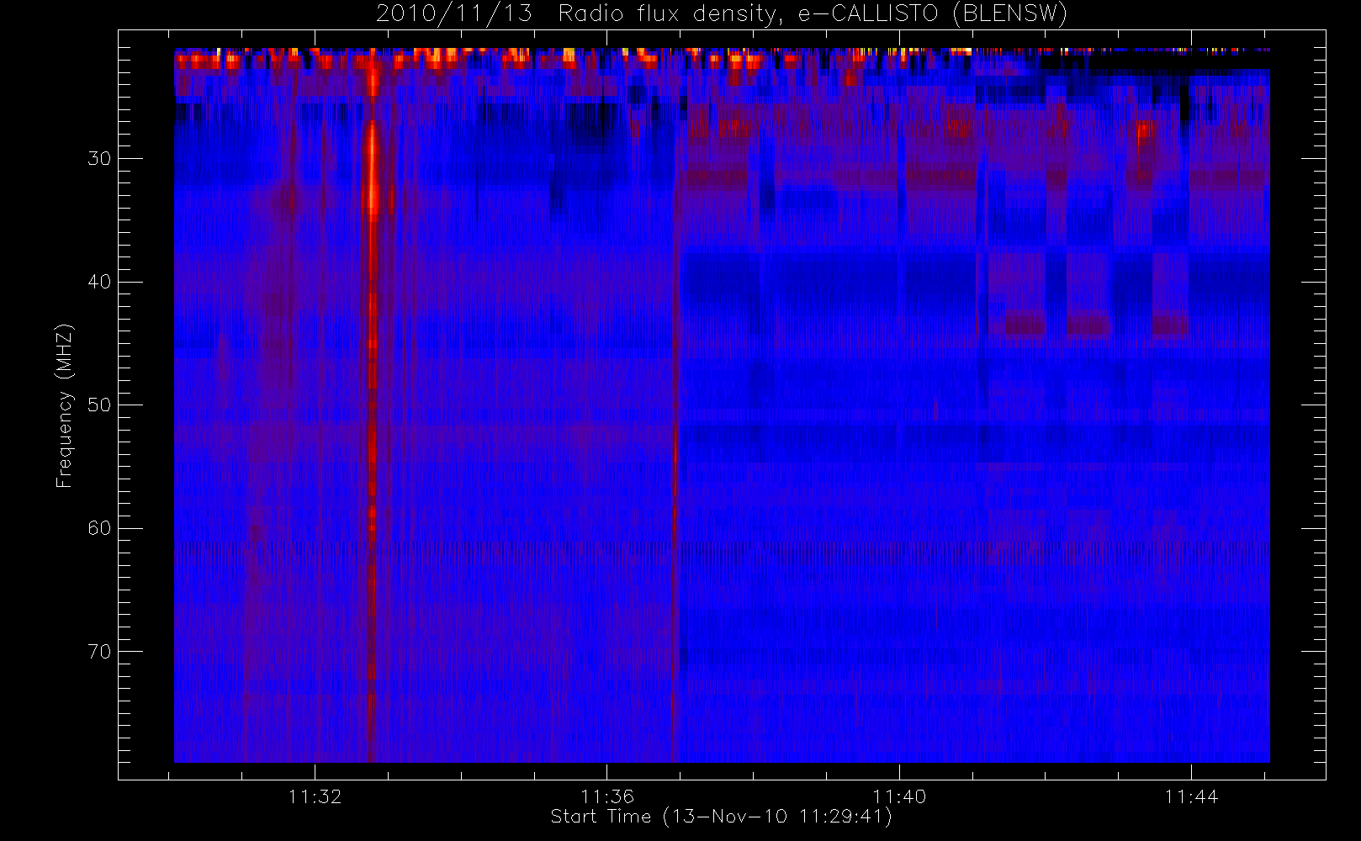Click the 30 frequency tick label
The height and width of the screenshot is (841, 1361).
(x=99, y=158)
